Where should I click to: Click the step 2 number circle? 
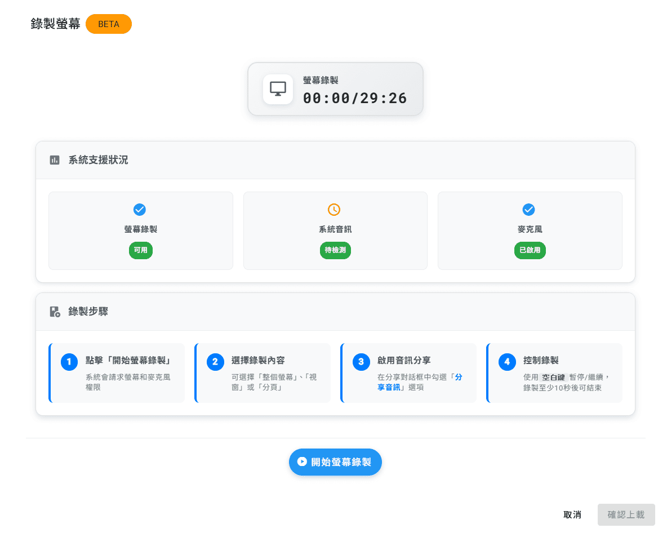pos(215,362)
